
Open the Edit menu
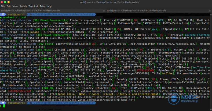pyautogui.click(x=9, y=6)
